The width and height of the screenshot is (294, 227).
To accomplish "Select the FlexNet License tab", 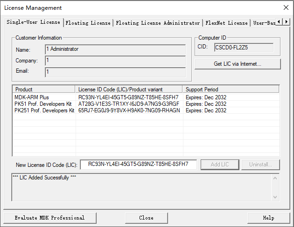I will tap(226, 23).
